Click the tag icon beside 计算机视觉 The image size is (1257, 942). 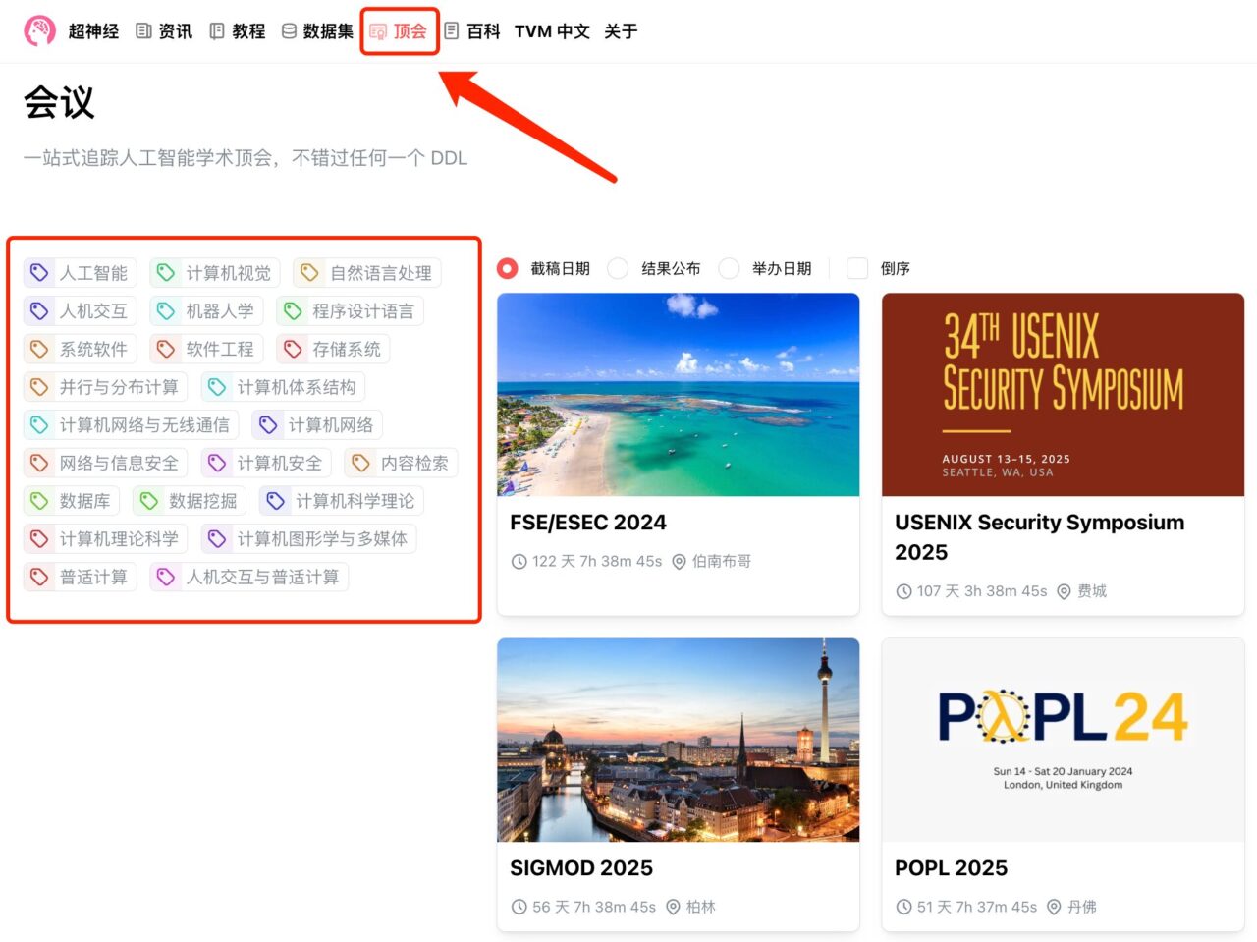(x=166, y=273)
